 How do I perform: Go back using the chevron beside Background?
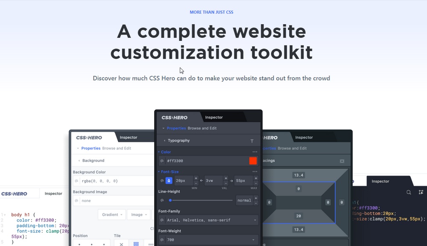[x=79, y=161]
